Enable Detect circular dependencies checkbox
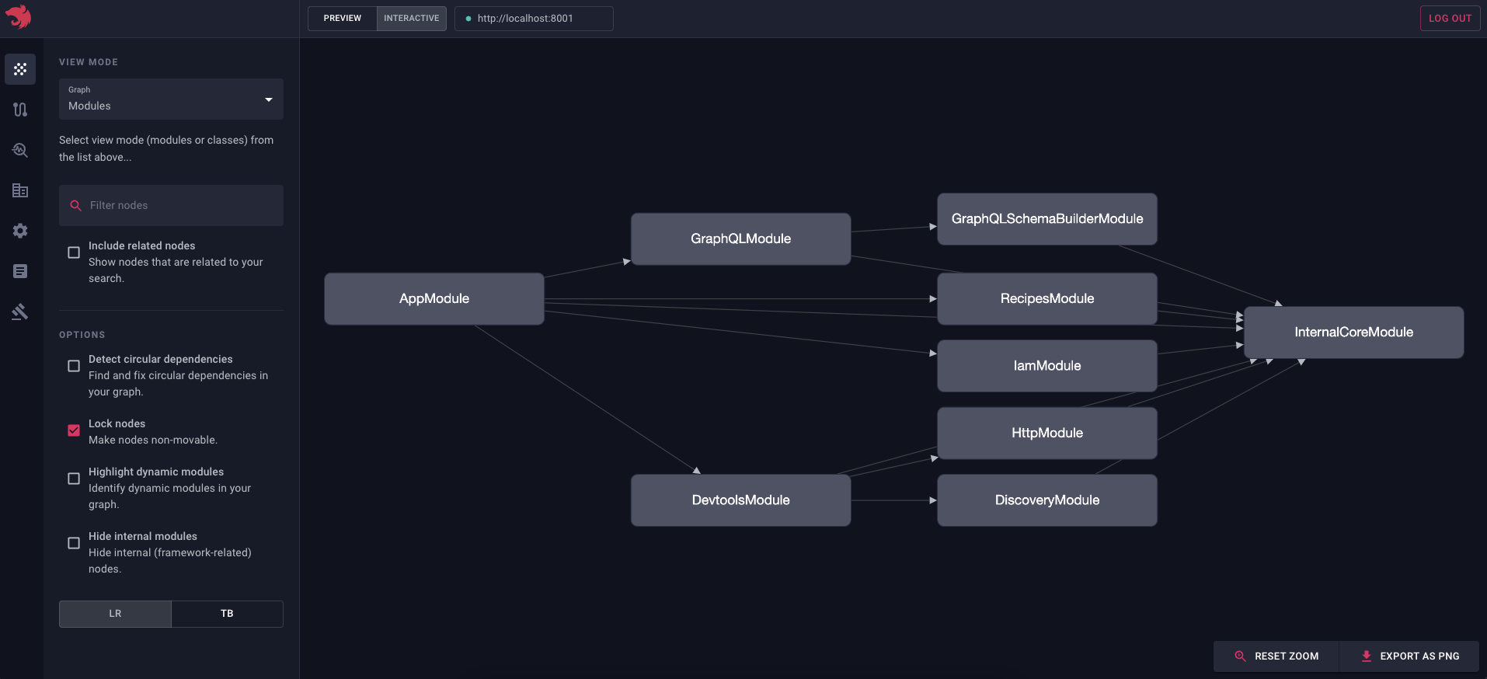 coord(74,366)
